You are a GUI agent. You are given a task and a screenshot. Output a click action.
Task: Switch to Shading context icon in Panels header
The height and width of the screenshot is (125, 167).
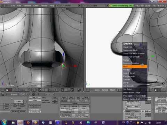(27, 94)
